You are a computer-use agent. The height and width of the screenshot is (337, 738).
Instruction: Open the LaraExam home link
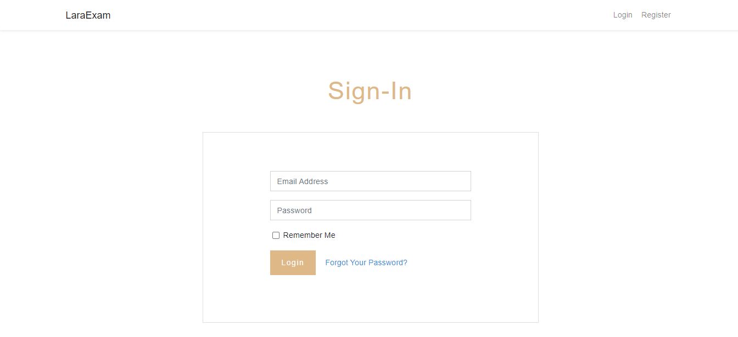coord(88,15)
